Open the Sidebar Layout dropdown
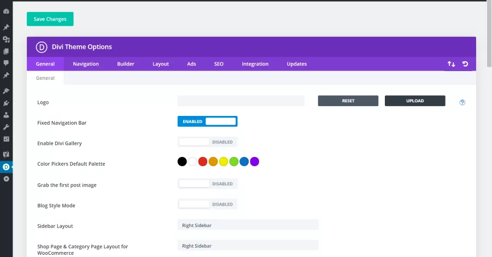Viewport: 492px width, 257px height. click(248, 225)
